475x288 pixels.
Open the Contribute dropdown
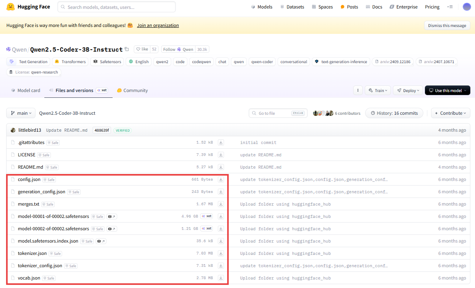pos(451,113)
